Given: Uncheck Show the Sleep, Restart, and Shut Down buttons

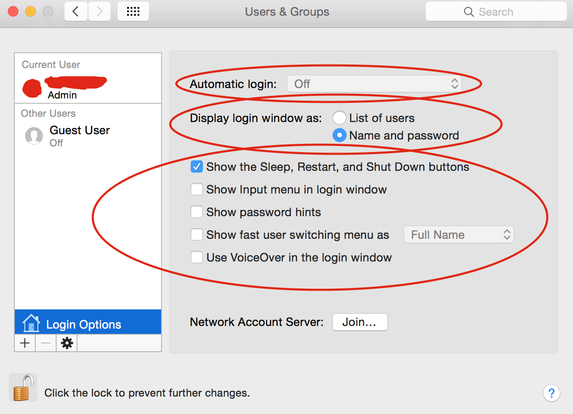Looking at the screenshot, I should tap(196, 166).
